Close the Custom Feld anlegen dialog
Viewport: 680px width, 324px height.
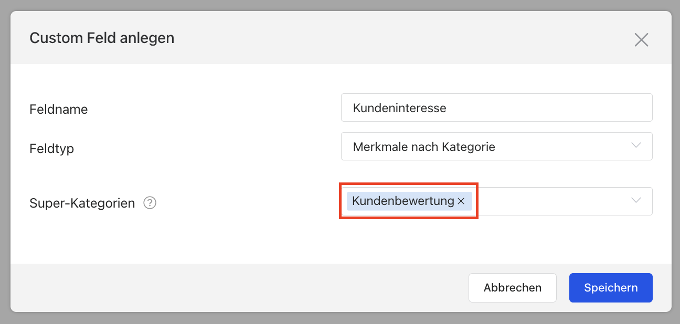pyautogui.click(x=641, y=40)
